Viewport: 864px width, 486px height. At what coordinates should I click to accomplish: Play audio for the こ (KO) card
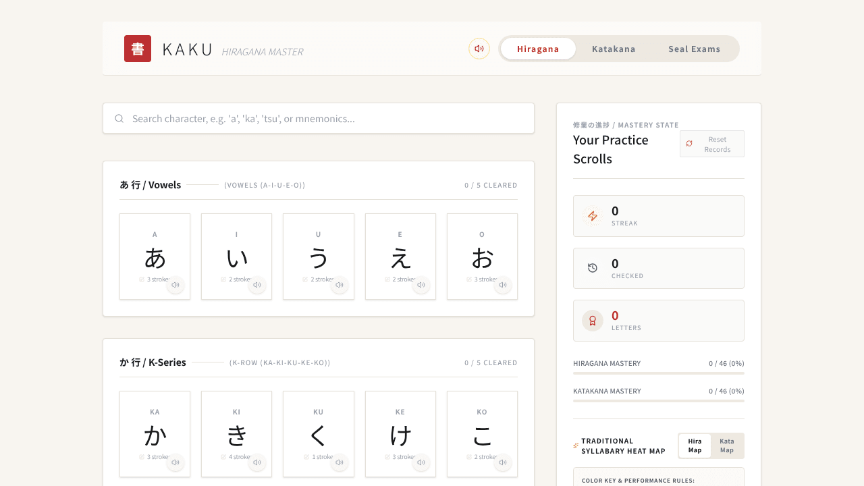503,462
